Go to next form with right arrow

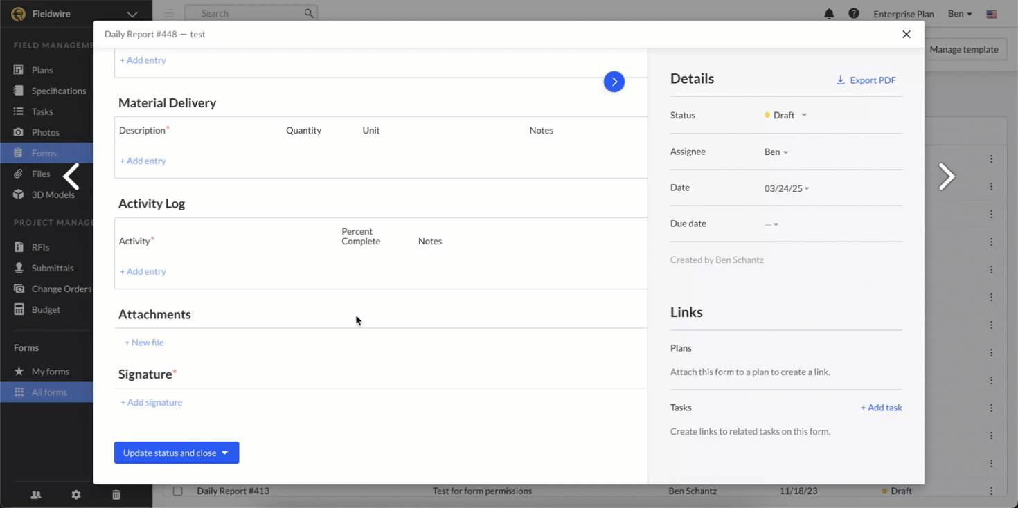click(946, 176)
